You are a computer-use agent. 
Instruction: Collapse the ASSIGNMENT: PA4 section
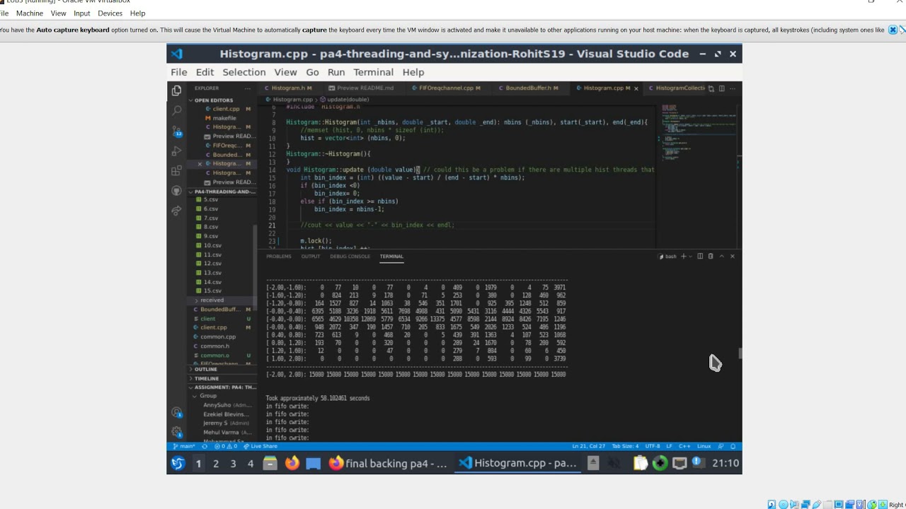click(222, 387)
